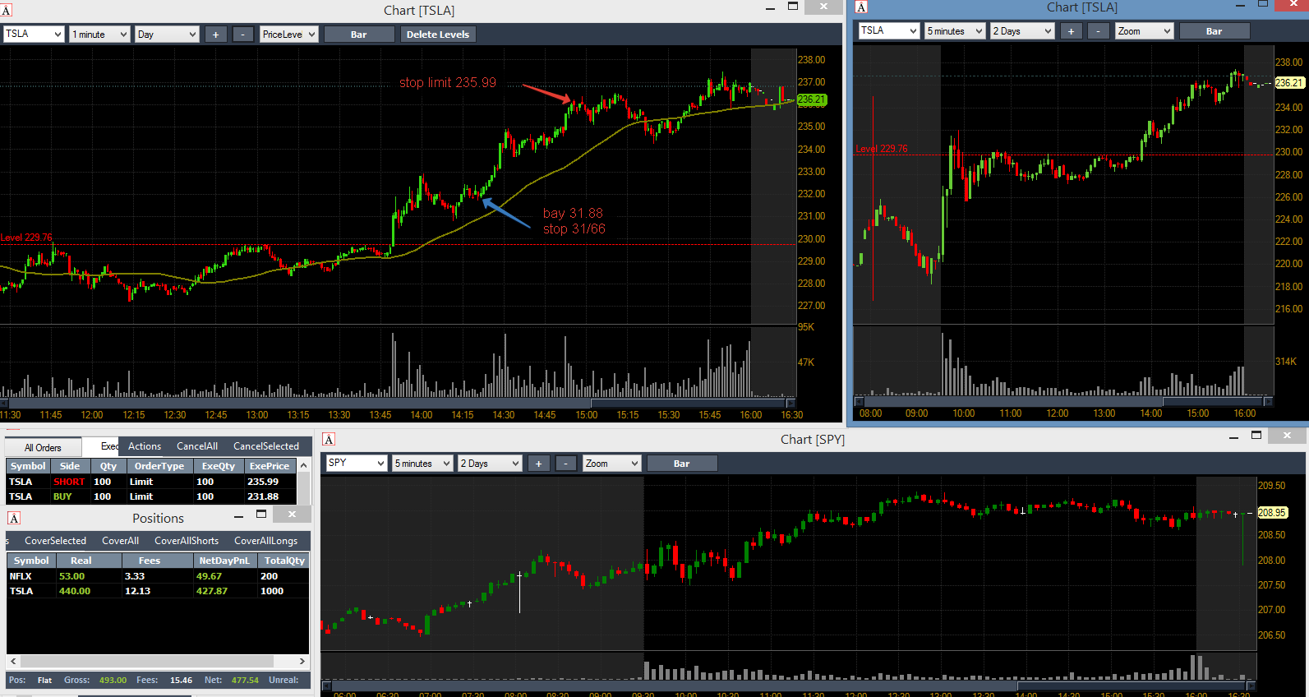
Task: Click the 236.21 price label in 1-minute chart
Action: click(x=812, y=99)
